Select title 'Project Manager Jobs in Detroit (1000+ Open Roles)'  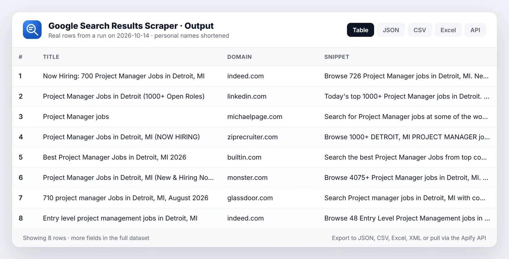click(124, 96)
